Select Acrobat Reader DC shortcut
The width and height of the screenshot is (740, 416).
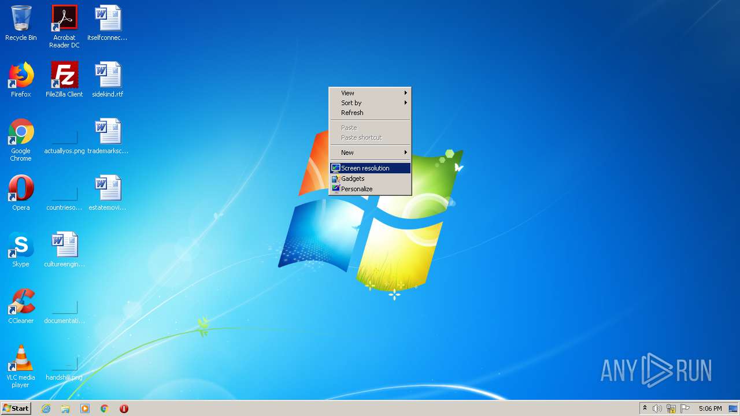[x=64, y=26]
